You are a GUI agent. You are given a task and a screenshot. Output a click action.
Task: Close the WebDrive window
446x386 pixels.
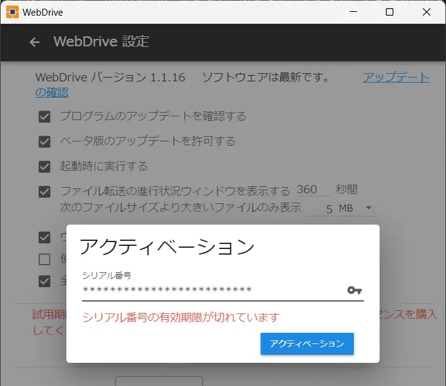427,12
